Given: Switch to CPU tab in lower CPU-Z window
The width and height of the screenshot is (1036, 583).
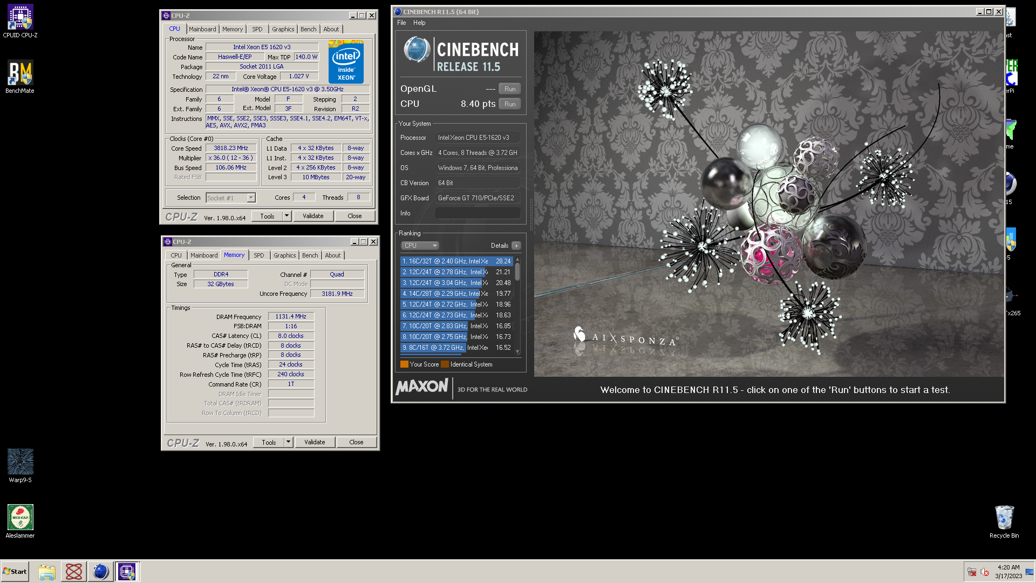Looking at the screenshot, I should [x=176, y=255].
